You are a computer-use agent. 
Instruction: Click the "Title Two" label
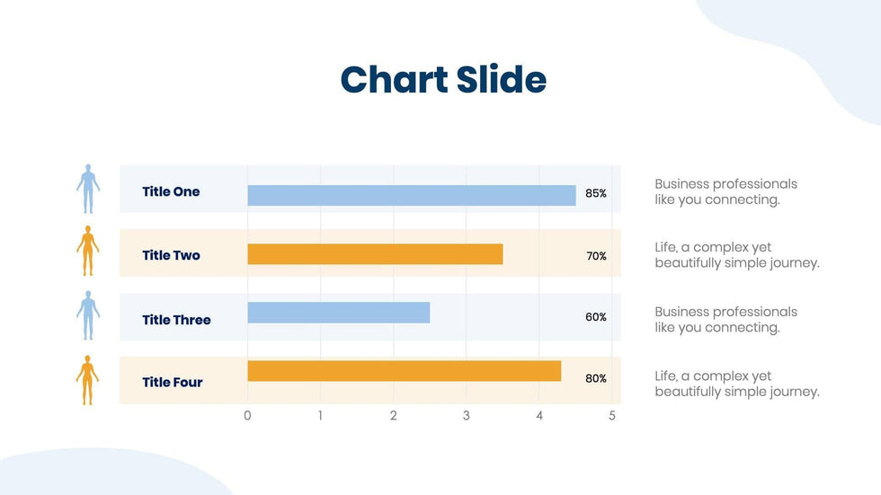point(171,255)
